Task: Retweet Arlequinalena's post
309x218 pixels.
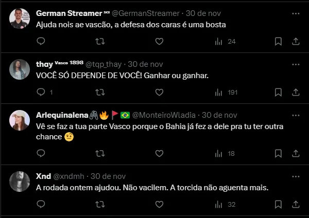Action: pos(100,153)
